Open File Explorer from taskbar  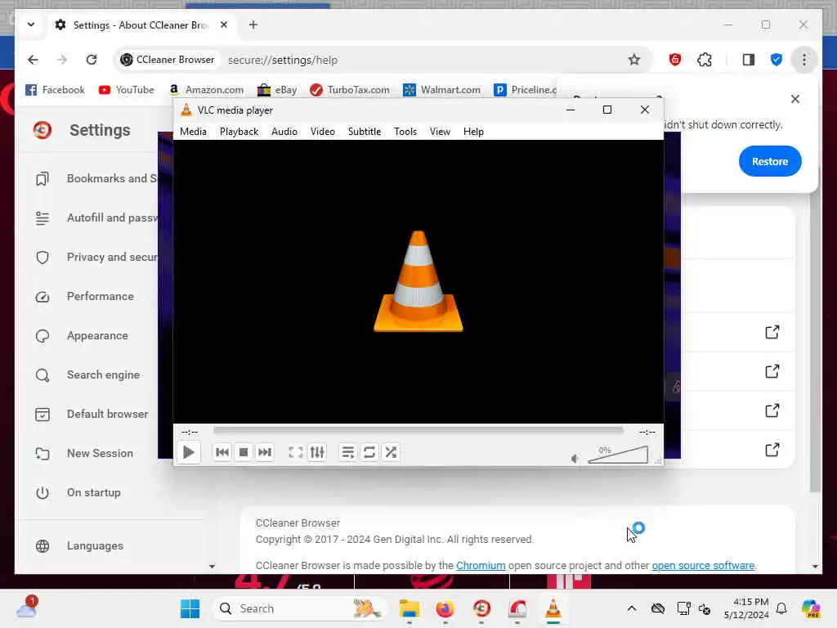(409, 608)
